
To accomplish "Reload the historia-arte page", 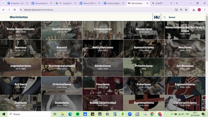I will point(15,10).
